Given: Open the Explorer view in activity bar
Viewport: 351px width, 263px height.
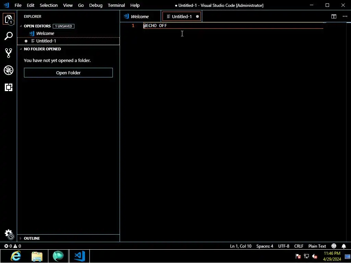Looking at the screenshot, I should (x=9, y=19).
